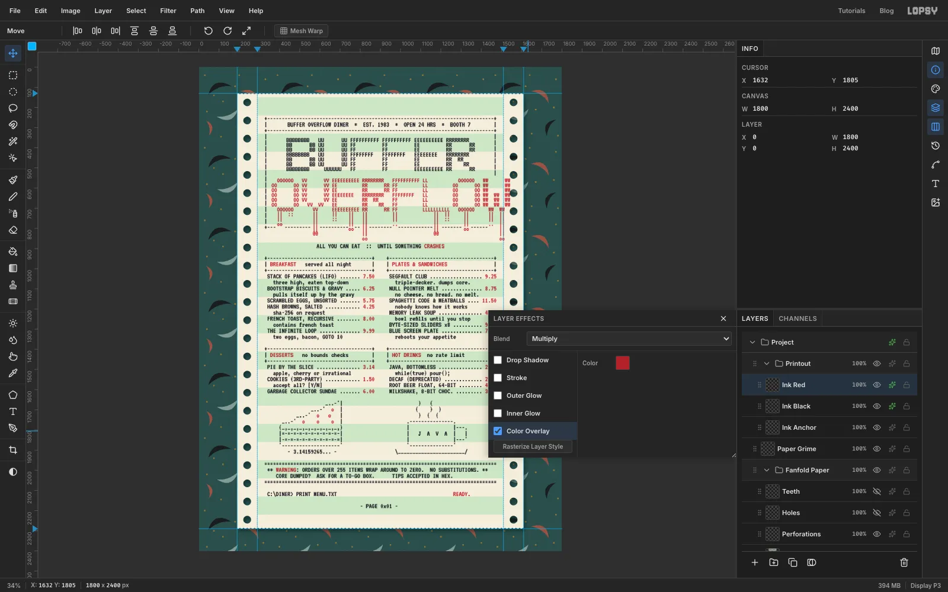
Task: Enable the Drop Shadow effect checkbox
Action: coord(498,360)
